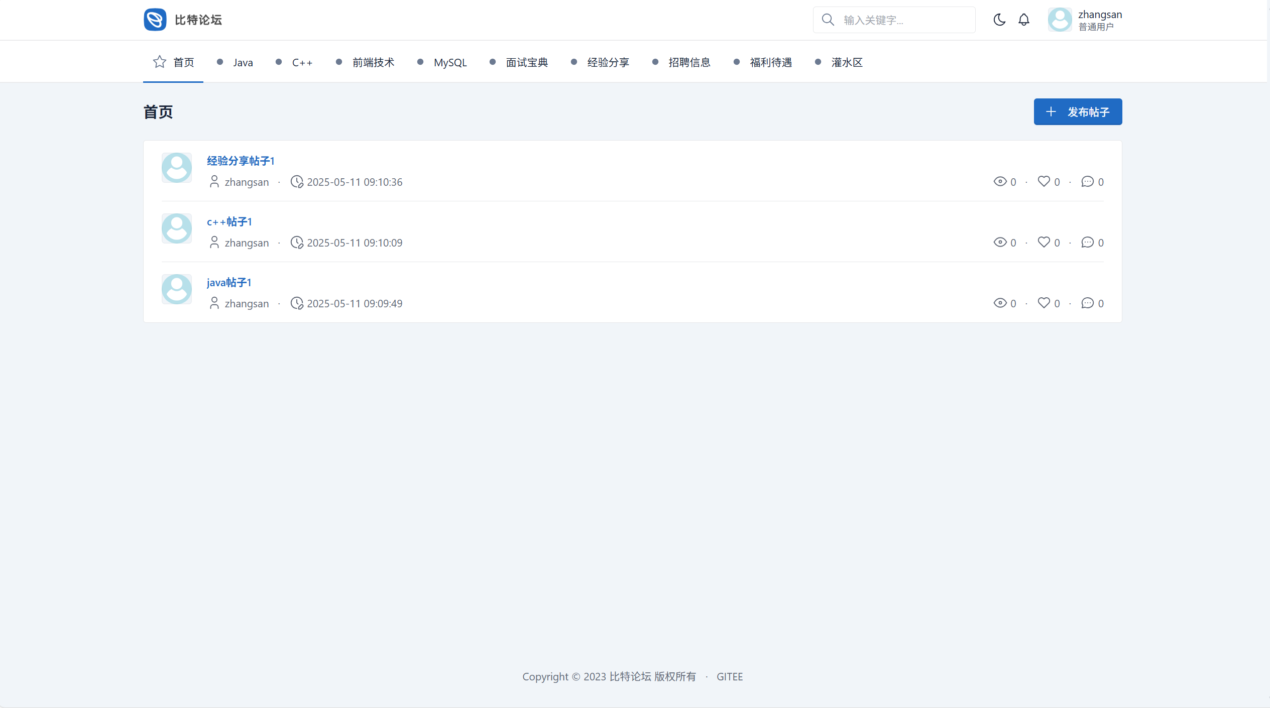Click the search magnifier icon
The width and height of the screenshot is (1270, 708).
828,20
